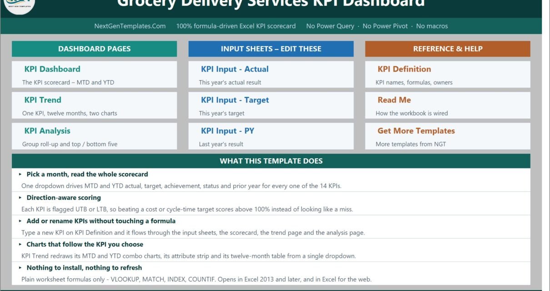Click 'Nothing to install, nothing to refresh' heading
The image size is (550, 291).
click(x=84, y=268)
